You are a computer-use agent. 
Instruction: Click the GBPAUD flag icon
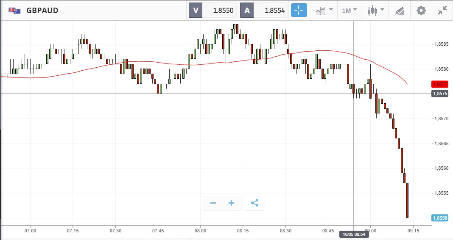(x=15, y=10)
